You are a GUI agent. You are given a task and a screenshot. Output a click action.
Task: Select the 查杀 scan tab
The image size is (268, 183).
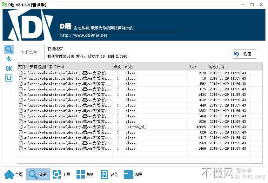(38, 174)
